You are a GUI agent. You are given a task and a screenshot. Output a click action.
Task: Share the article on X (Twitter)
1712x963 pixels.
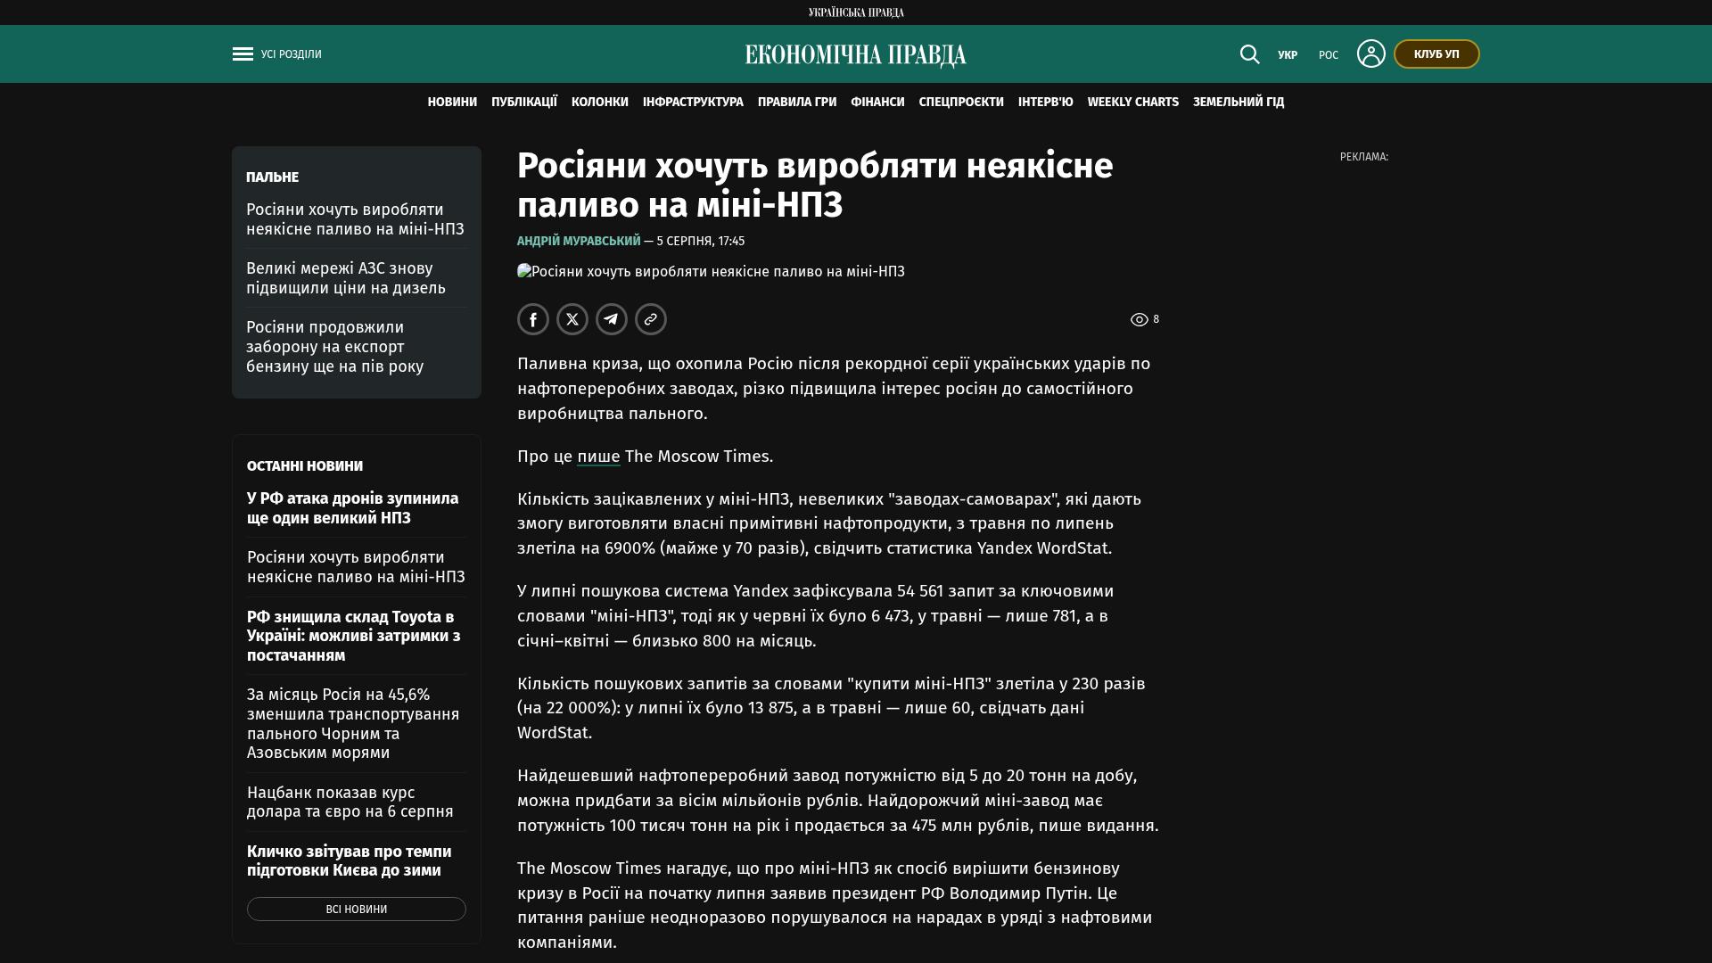pos(572,319)
